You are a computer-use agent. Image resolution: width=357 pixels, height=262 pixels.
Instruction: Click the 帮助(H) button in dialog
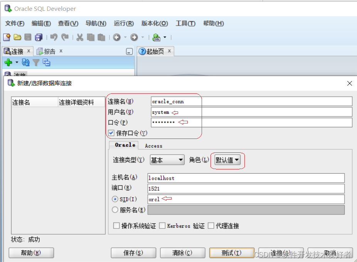click(31, 253)
